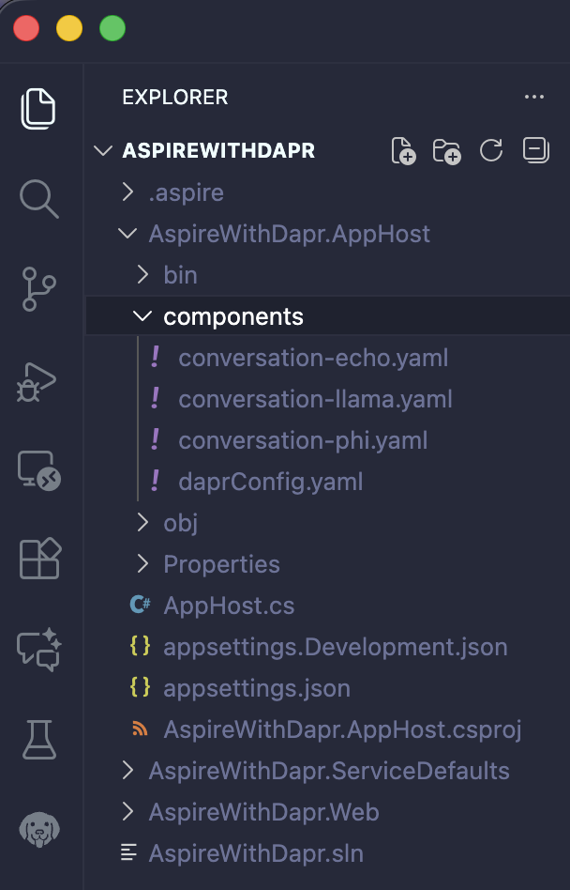Open the Explorer view icon

pyautogui.click(x=38, y=108)
